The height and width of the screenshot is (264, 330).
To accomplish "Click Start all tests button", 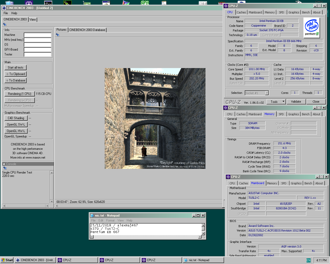I will [x=15, y=68].
